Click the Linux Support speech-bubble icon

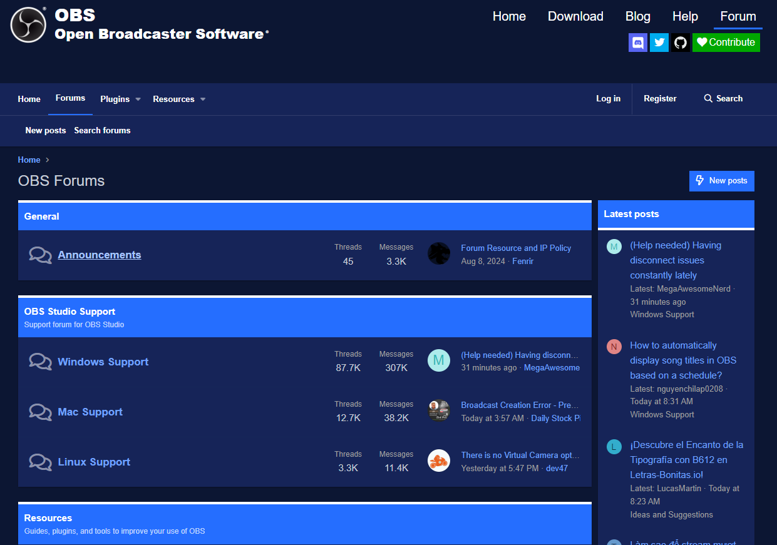(x=41, y=462)
